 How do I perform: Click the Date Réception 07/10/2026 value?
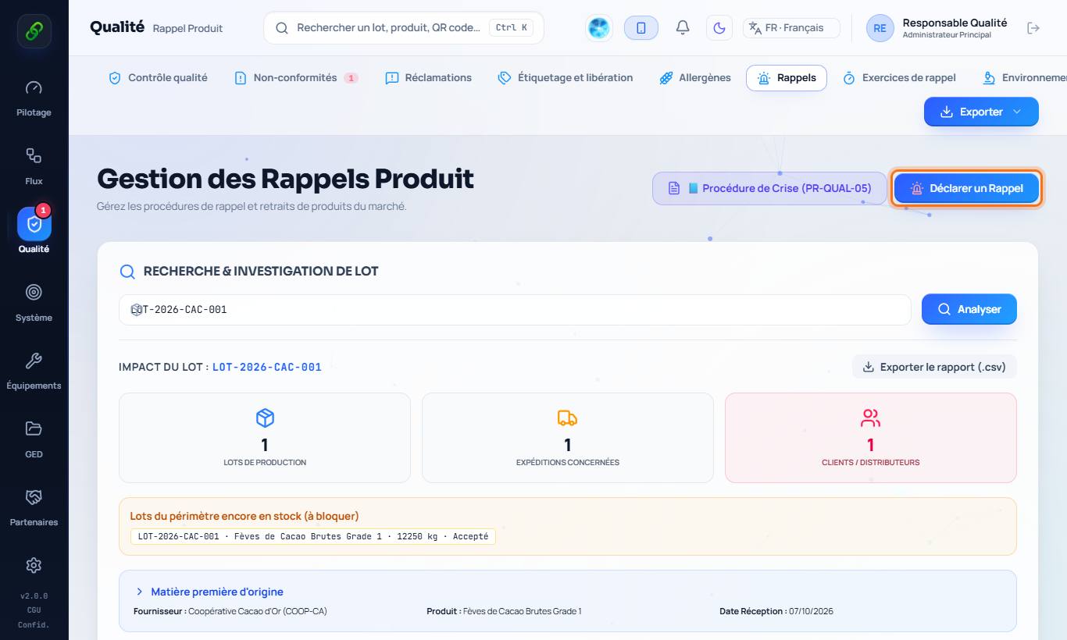811,611
